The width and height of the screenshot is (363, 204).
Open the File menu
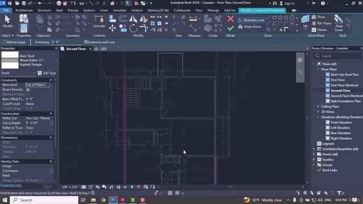pos(6,10)
